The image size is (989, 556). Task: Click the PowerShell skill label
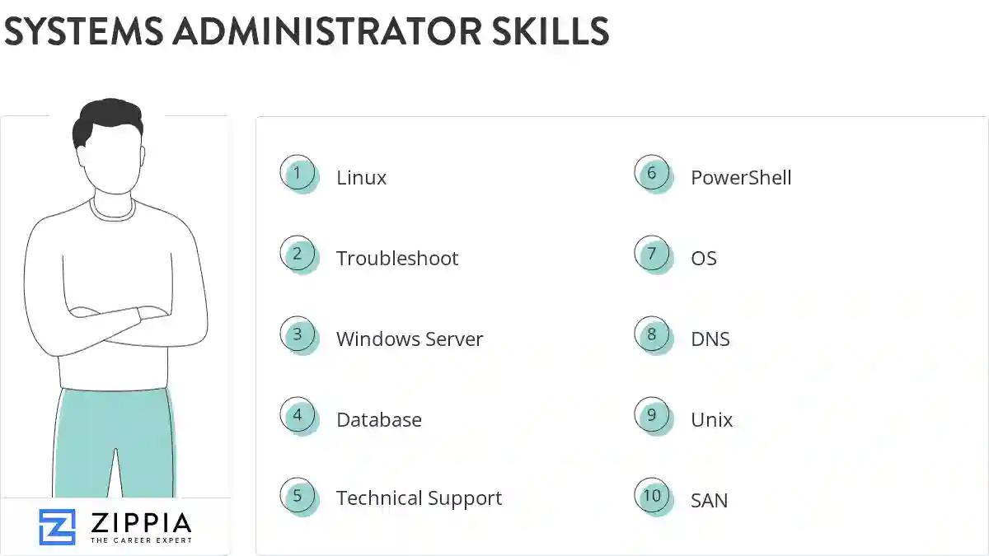tap(740, 178)
